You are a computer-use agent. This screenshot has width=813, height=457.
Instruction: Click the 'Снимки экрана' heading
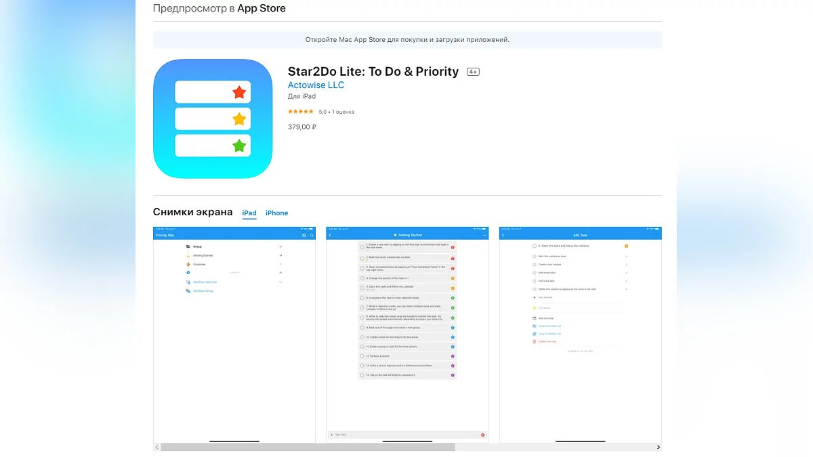tap(192, 212)
